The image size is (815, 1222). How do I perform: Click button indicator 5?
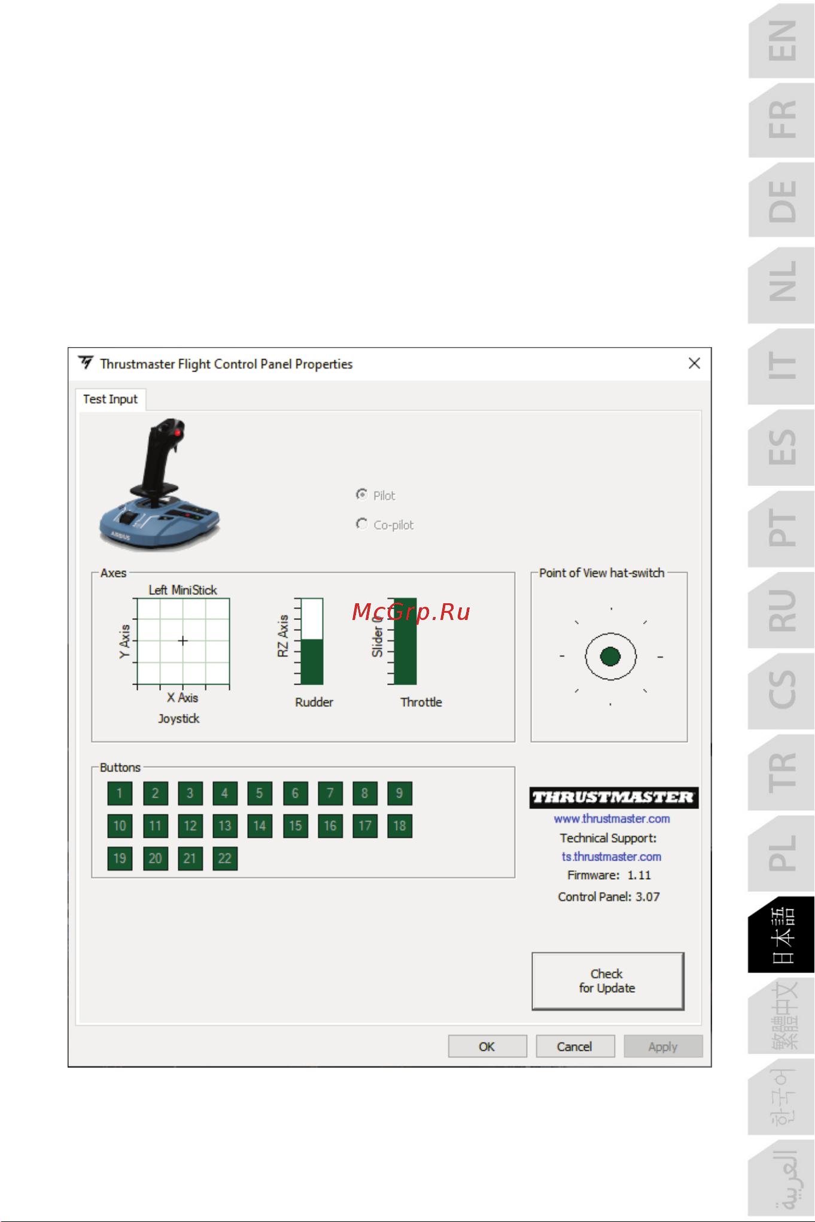tap(260, 794)
